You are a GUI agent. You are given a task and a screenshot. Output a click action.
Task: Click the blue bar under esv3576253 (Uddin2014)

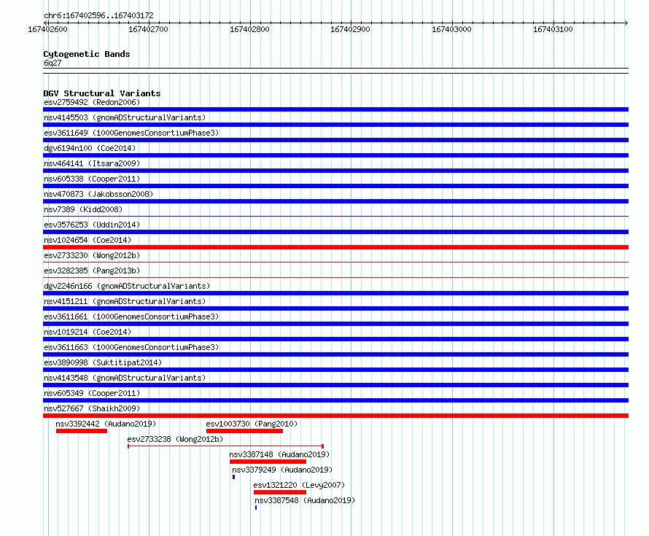point(335,232)
